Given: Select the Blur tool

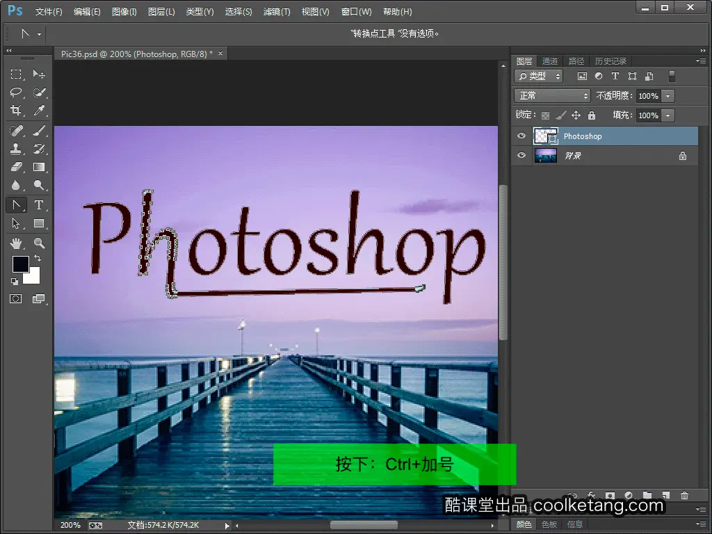Looking at the screenshot, I should 16,185.
